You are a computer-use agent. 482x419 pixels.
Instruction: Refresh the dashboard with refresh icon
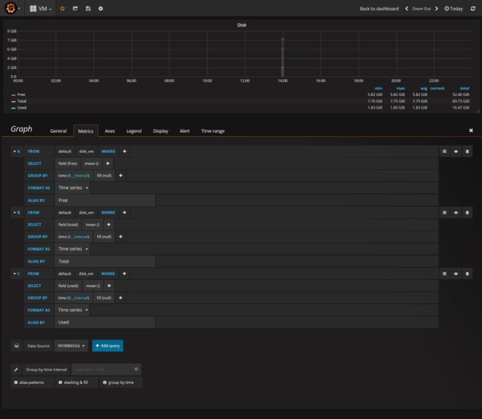pyautogui.click(x=473, y=9)
